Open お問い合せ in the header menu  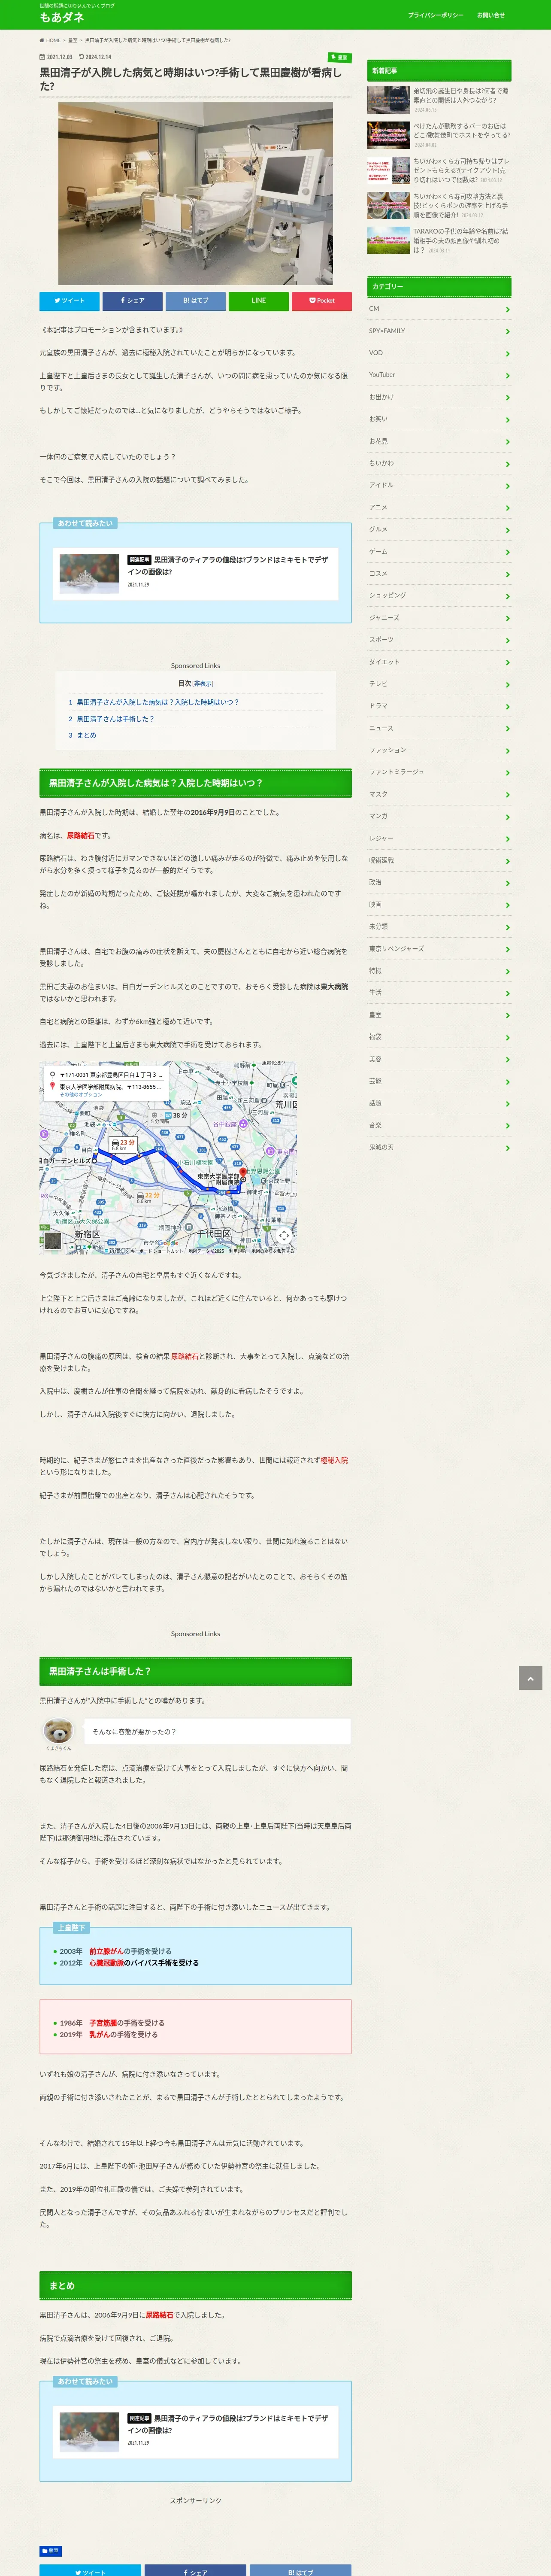point(490,15)
